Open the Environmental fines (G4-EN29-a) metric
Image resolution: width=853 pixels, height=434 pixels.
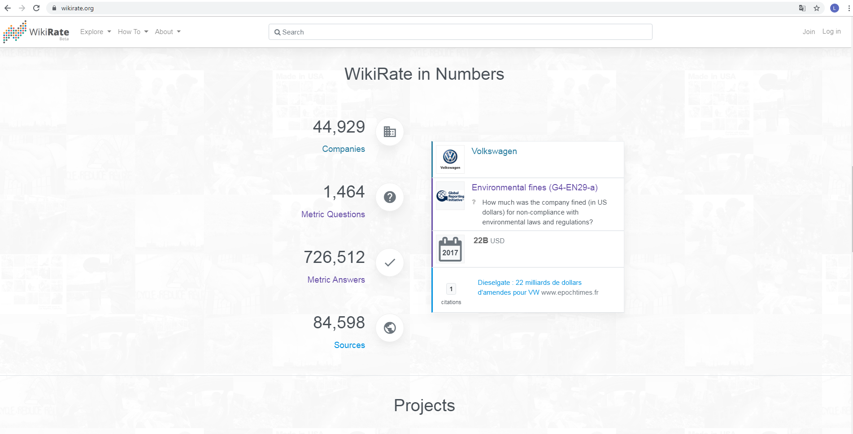click(535, 188)
